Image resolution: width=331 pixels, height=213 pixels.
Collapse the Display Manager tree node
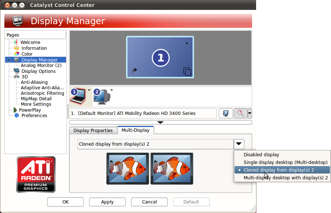click(x=9, y=60)
